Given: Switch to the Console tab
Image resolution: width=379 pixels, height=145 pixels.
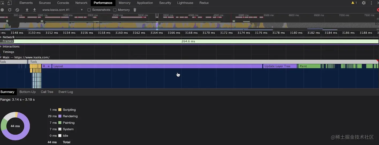Looking at the screenshot, I should pyautogui.click(x=63, y=3).
